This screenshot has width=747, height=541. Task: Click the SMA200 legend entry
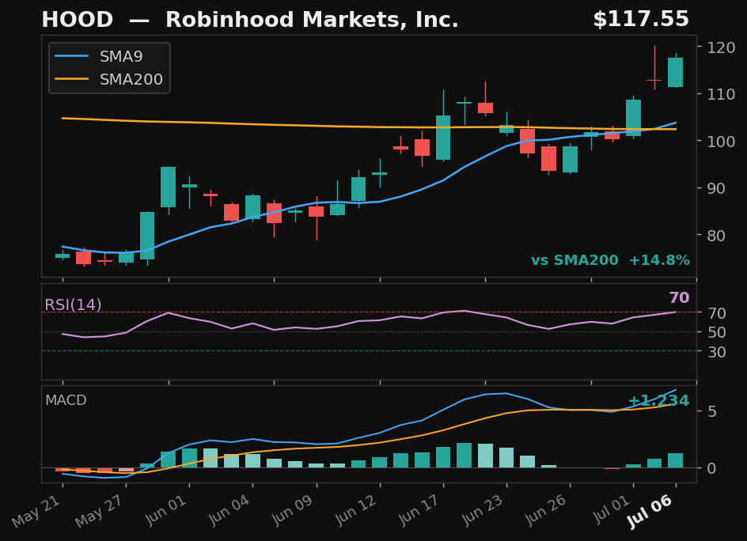click(108, 79)
